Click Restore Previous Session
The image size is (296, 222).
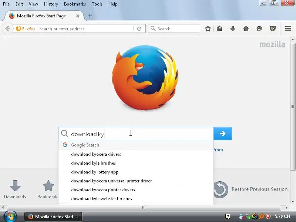click(x=251, y=189)
